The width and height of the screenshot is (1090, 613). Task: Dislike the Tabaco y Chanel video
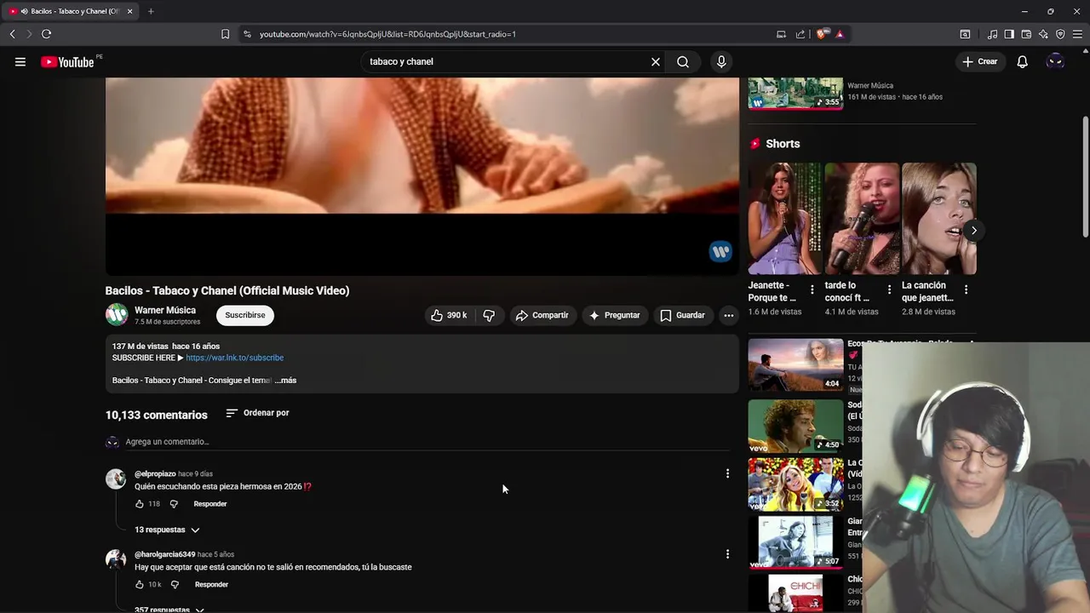(x=489, y=315)
